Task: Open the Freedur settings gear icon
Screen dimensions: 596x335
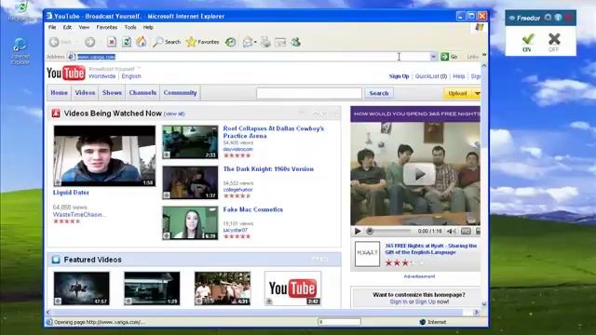Action: point(549,18)
